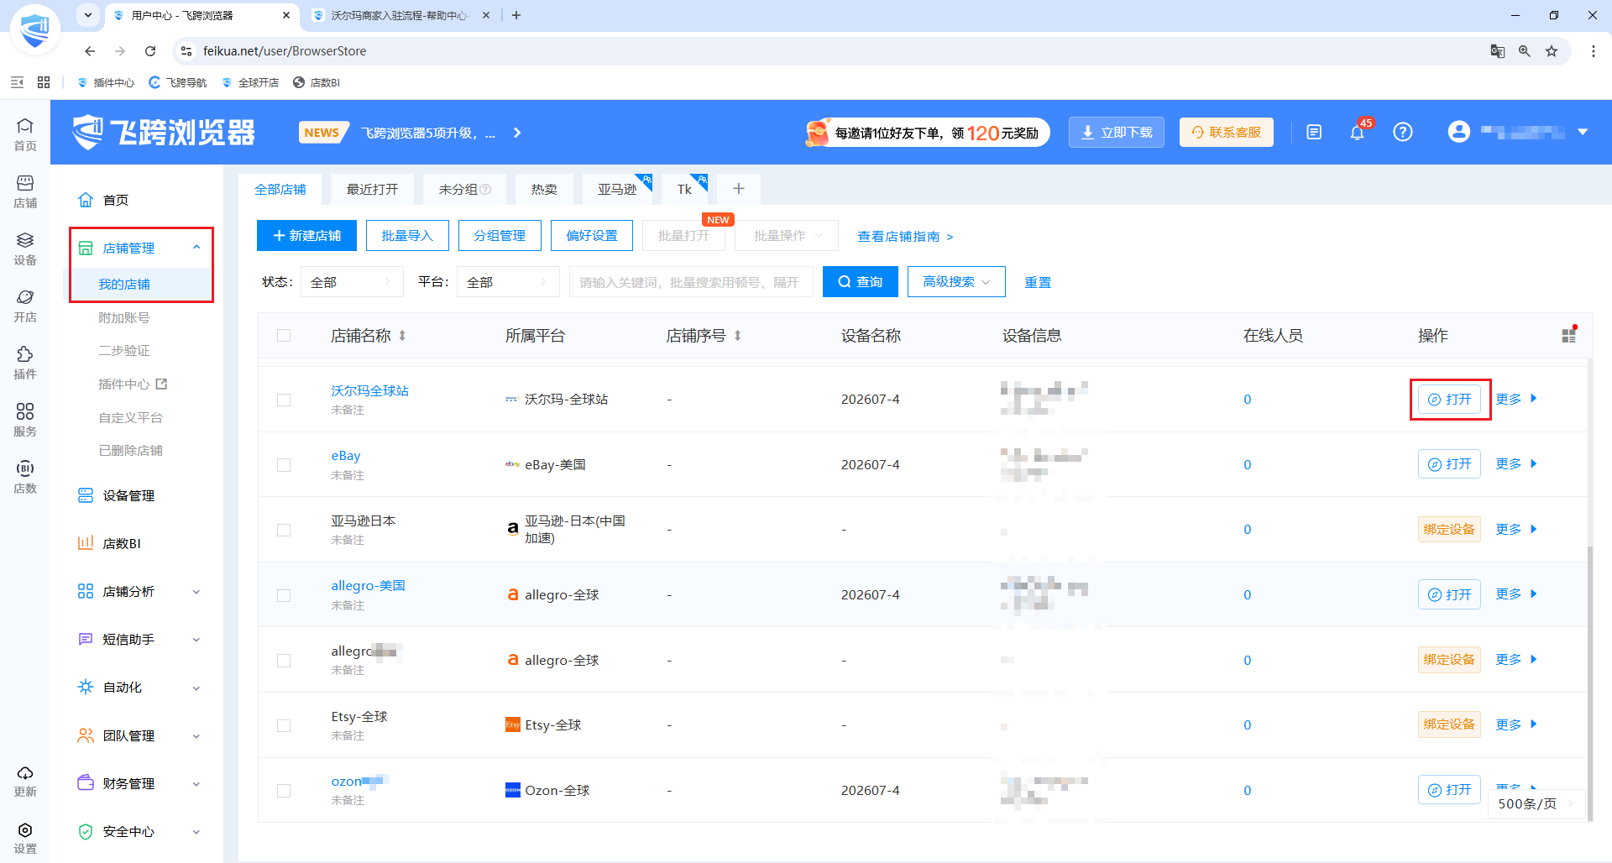Open the help question mark icon

pos(1403,132)
